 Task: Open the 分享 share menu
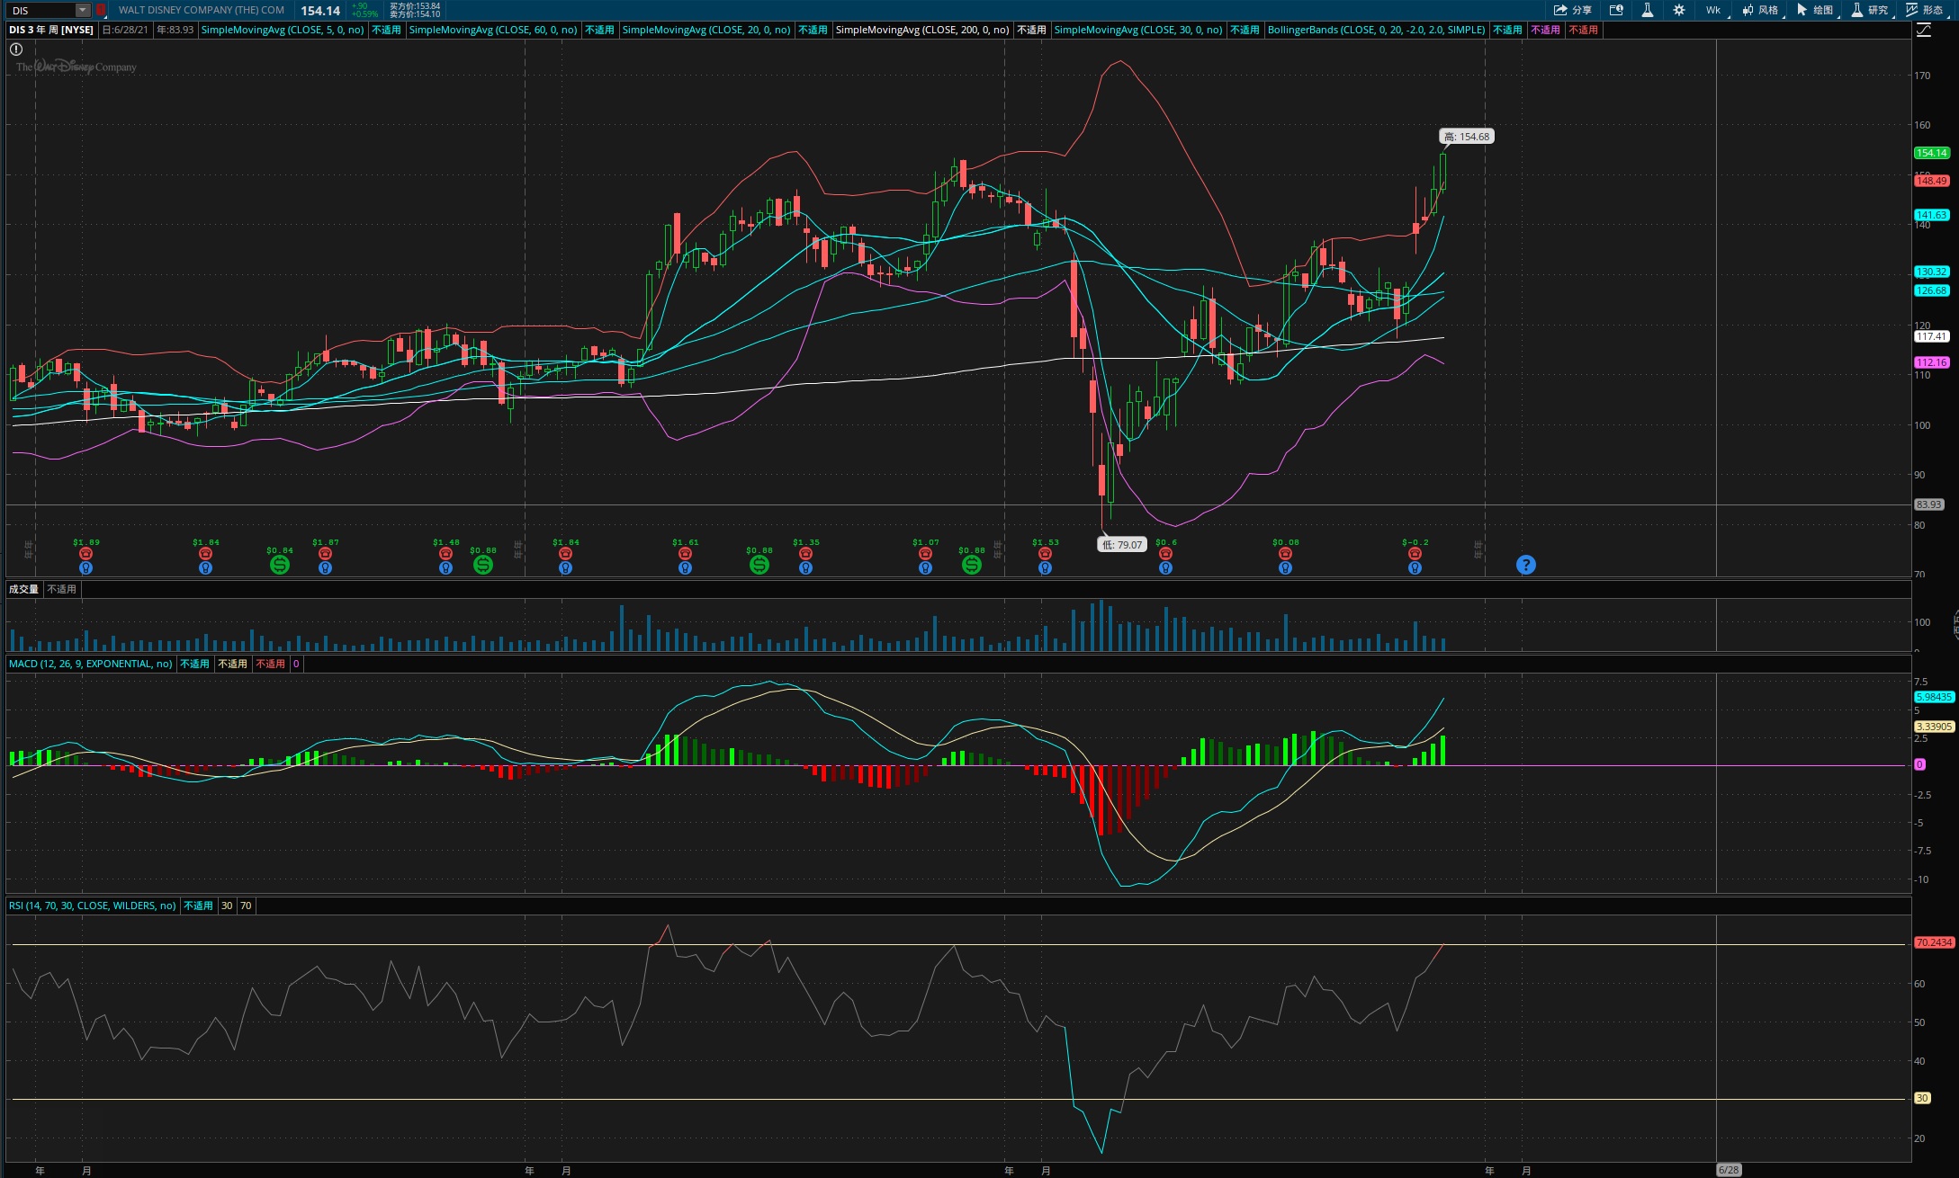coord(1573,10)
